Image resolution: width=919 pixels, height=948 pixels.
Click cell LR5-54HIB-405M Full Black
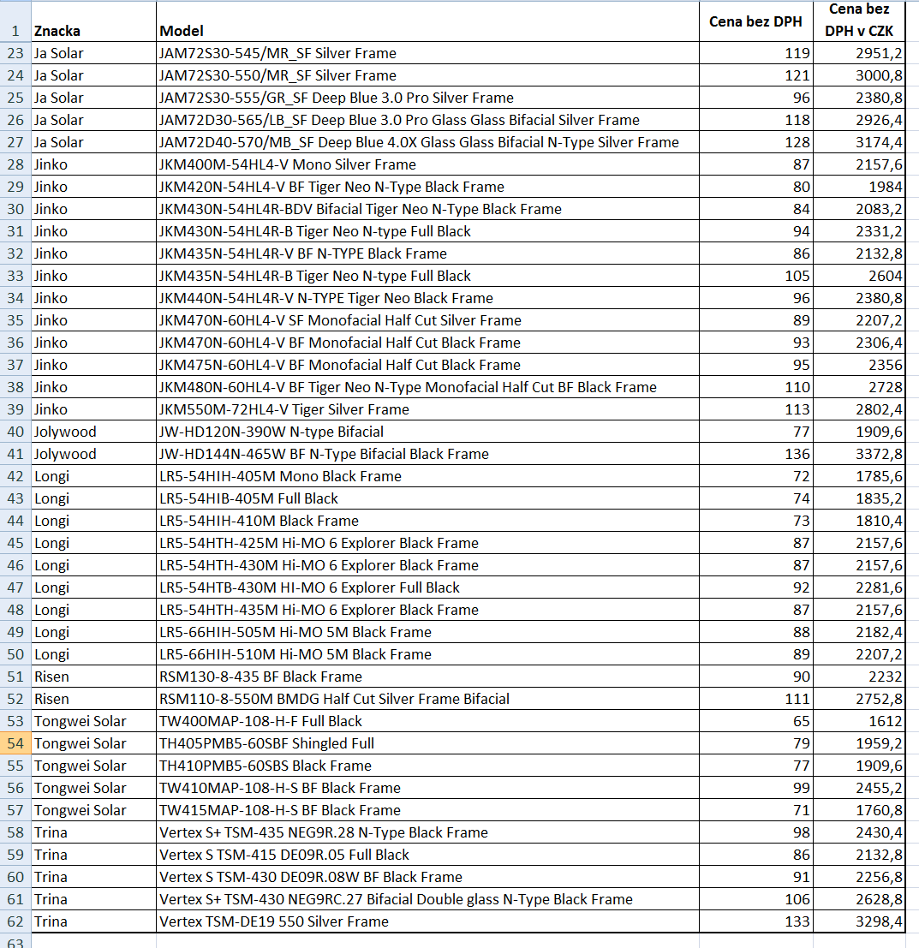click(x=427, y=498)
